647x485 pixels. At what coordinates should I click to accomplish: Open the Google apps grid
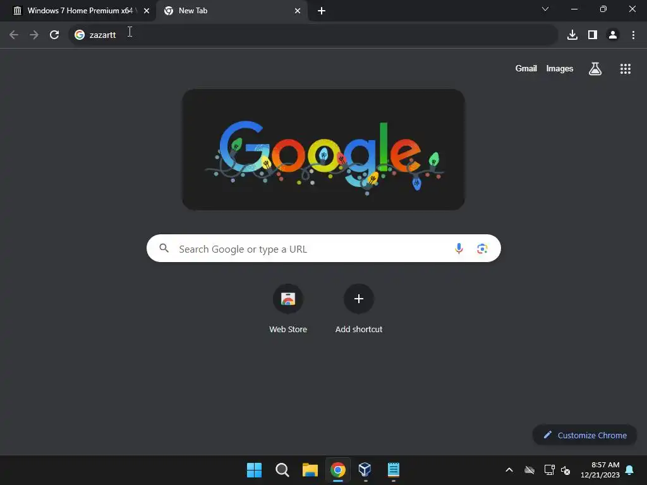click(x=625, y=68)
